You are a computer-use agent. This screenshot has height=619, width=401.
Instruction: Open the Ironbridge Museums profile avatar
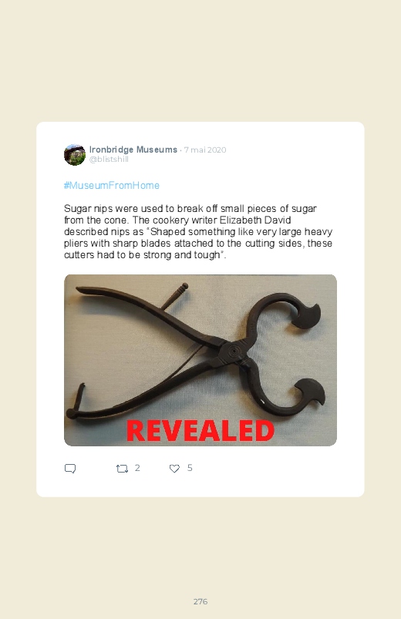[75, 154]
